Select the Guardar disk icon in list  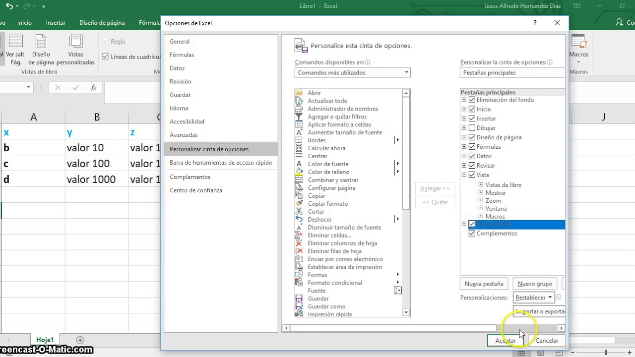tap(299, 298)
